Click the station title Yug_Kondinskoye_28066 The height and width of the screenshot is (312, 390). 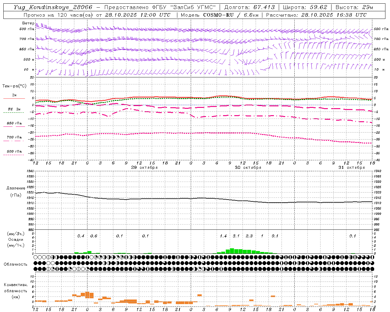[53, 7]
